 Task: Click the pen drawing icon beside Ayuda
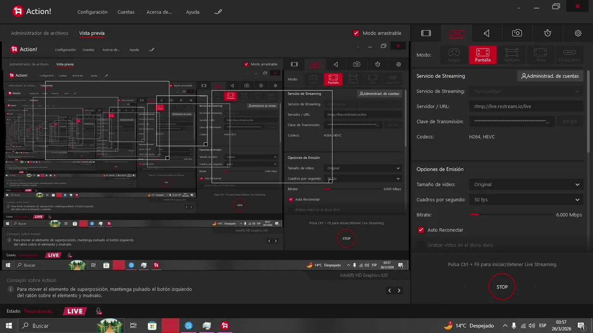(x=218, y=12)
